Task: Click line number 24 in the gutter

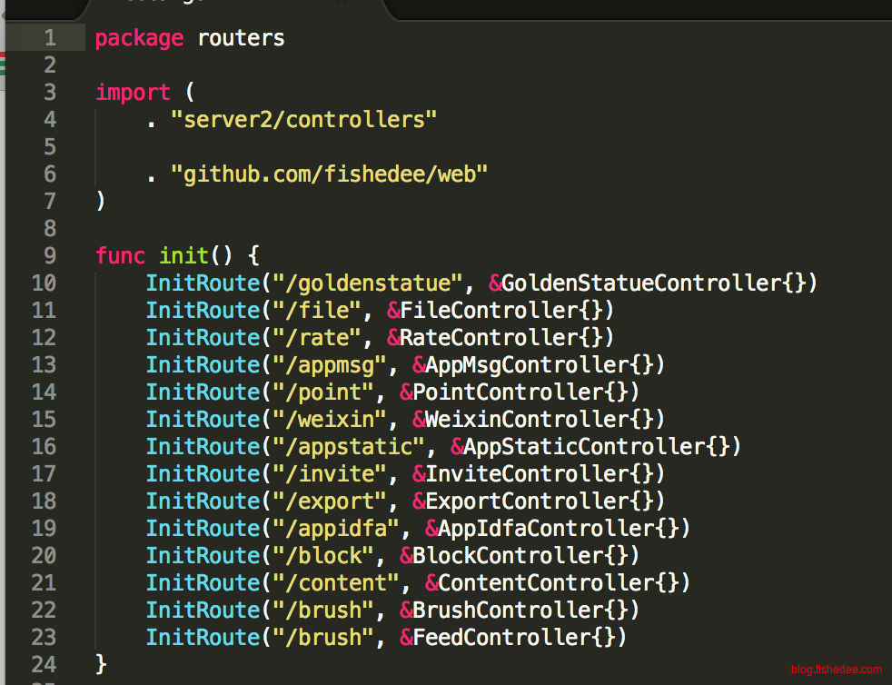Action: pyautogui.click(x=44, y=664)
